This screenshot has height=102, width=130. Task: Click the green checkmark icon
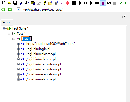click(121, 3)
